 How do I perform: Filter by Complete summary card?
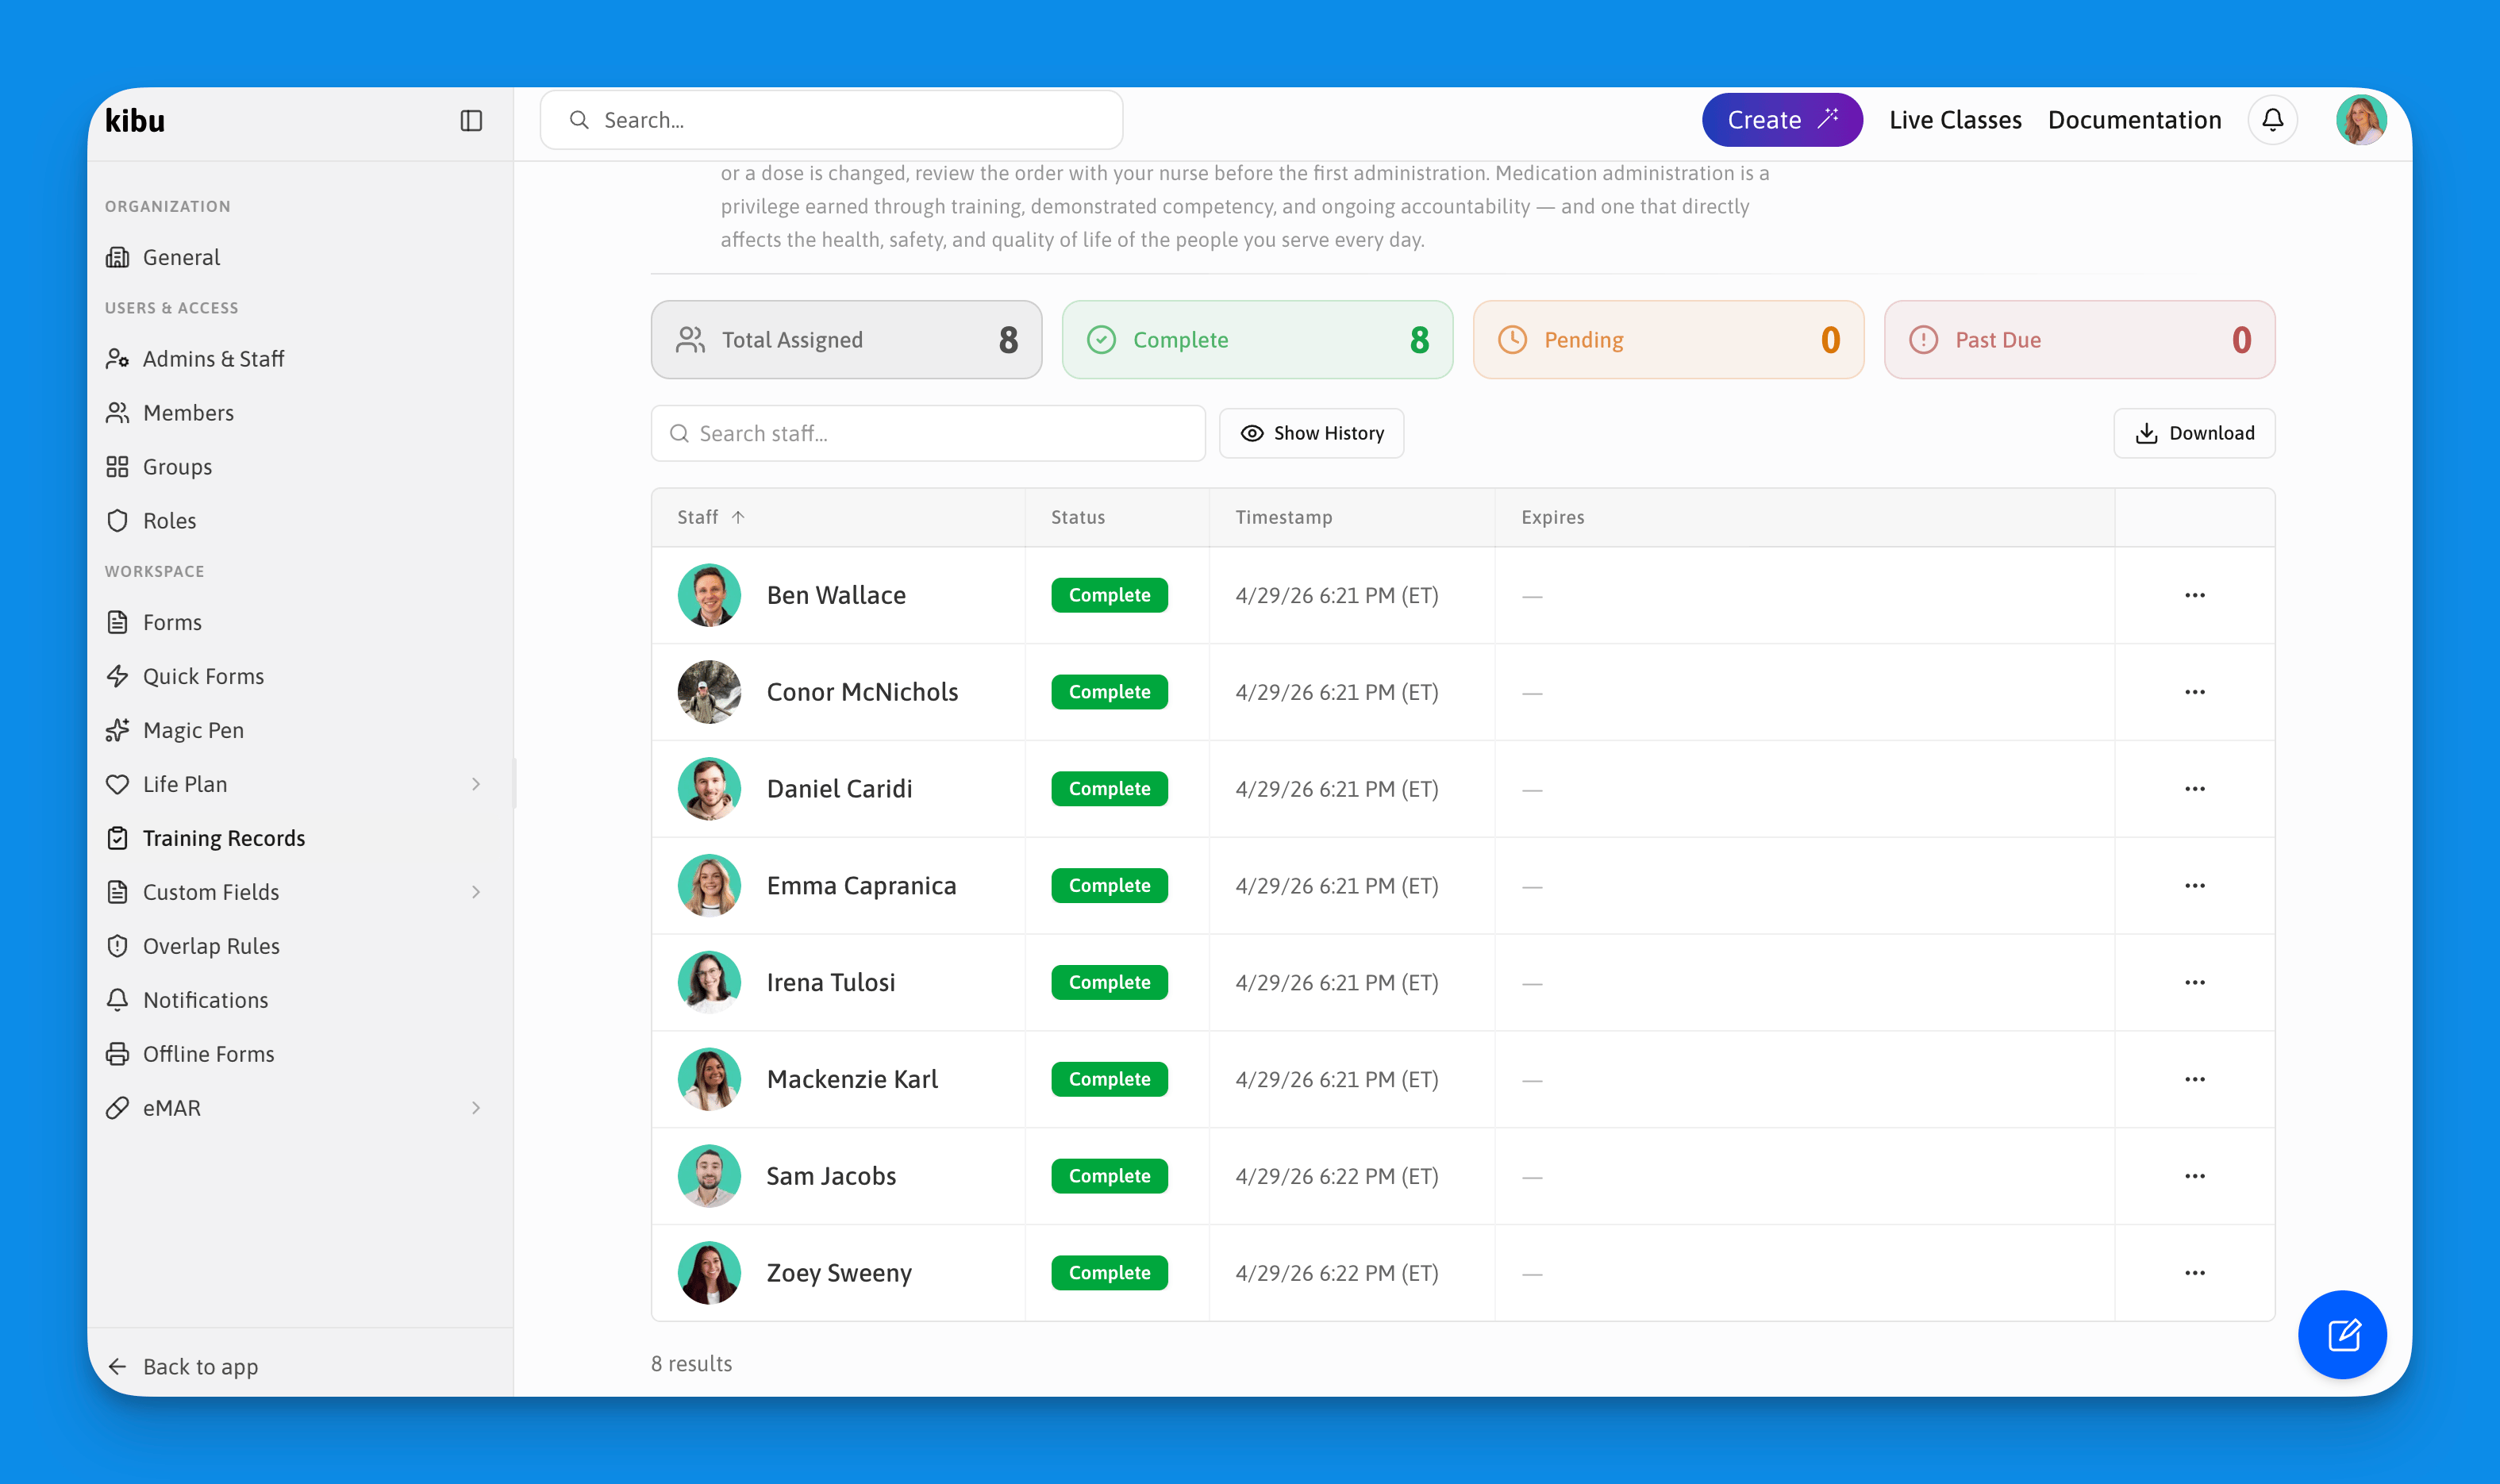tap(1257, 340)
